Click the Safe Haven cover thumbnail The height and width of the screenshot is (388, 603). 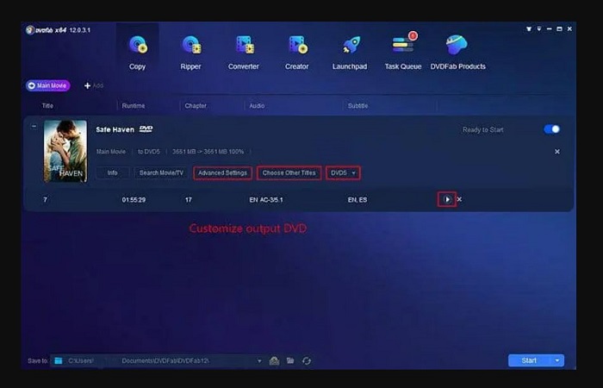(x=65, y=151)
